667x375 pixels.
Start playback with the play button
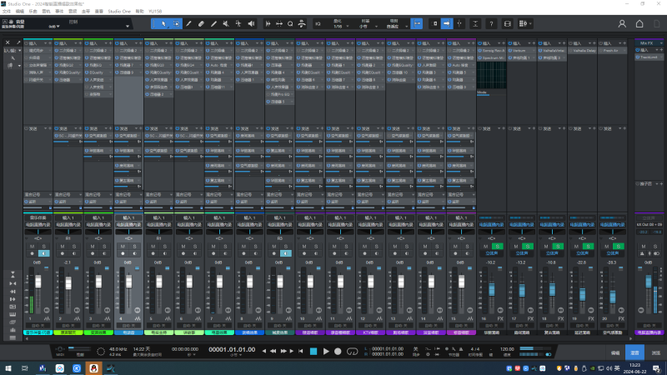click(x=326, y=351)
